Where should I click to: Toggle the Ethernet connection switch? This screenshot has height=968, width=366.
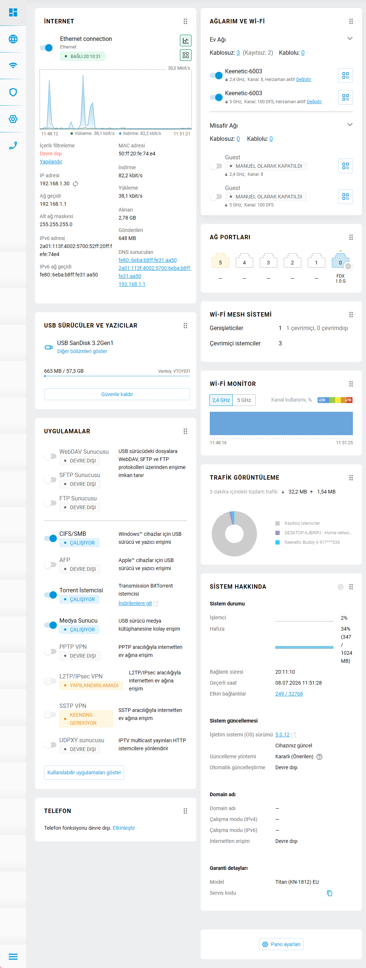click(46, 48)
